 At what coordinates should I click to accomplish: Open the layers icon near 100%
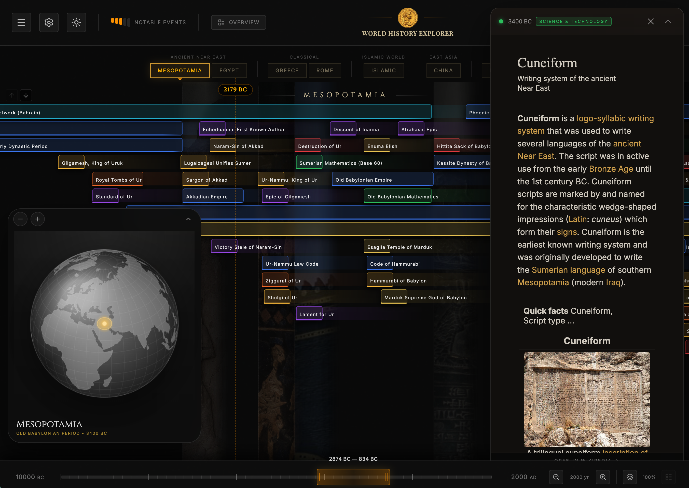[629, 477]
